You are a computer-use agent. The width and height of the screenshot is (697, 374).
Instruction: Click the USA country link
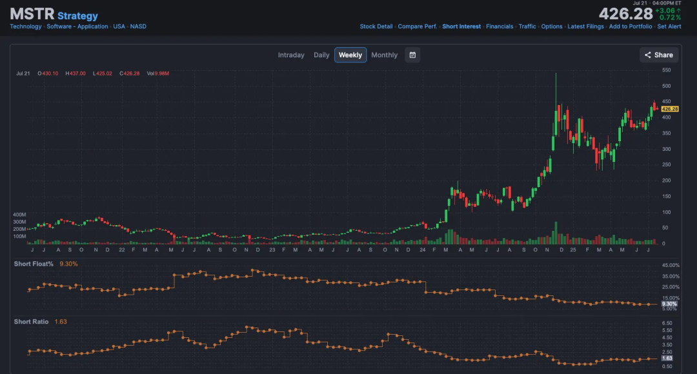point(119,26)
